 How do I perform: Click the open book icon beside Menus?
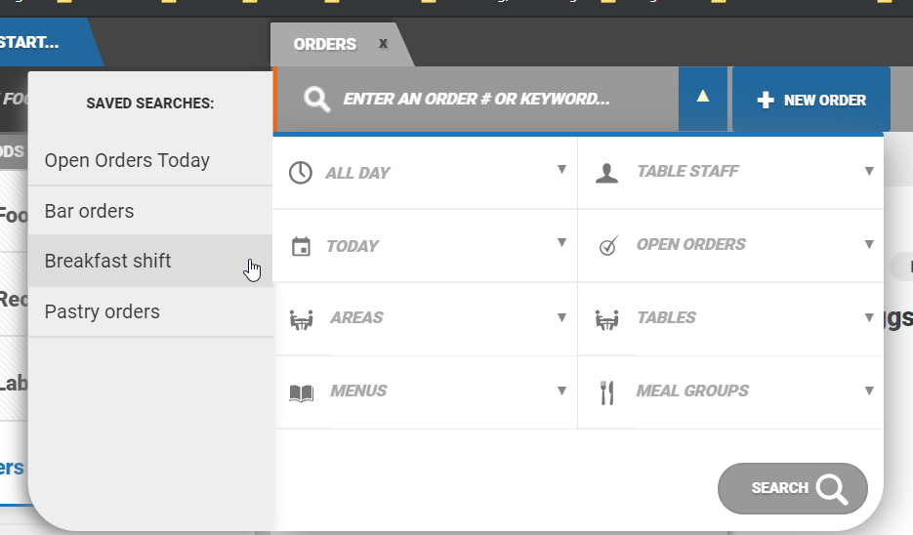(302, 392)
